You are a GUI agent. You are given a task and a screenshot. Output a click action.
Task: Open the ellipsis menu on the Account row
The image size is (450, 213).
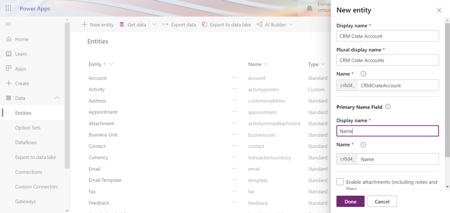tap(234, 78)
